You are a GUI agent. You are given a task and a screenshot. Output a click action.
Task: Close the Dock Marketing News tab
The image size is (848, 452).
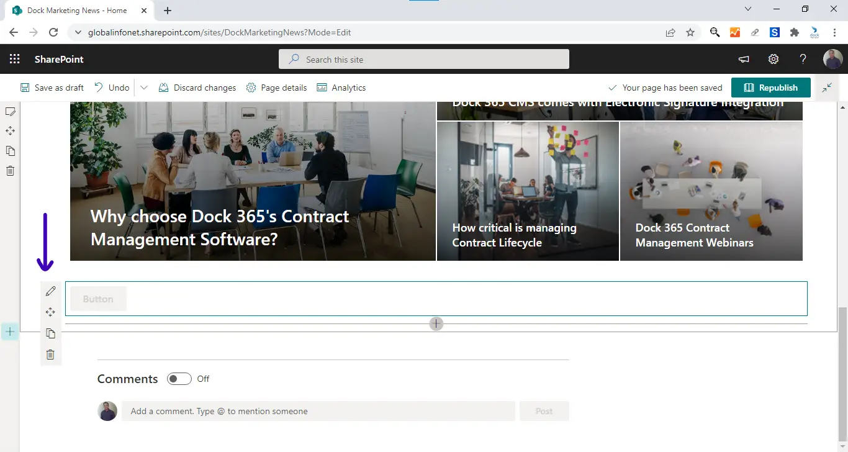(144, 11)
